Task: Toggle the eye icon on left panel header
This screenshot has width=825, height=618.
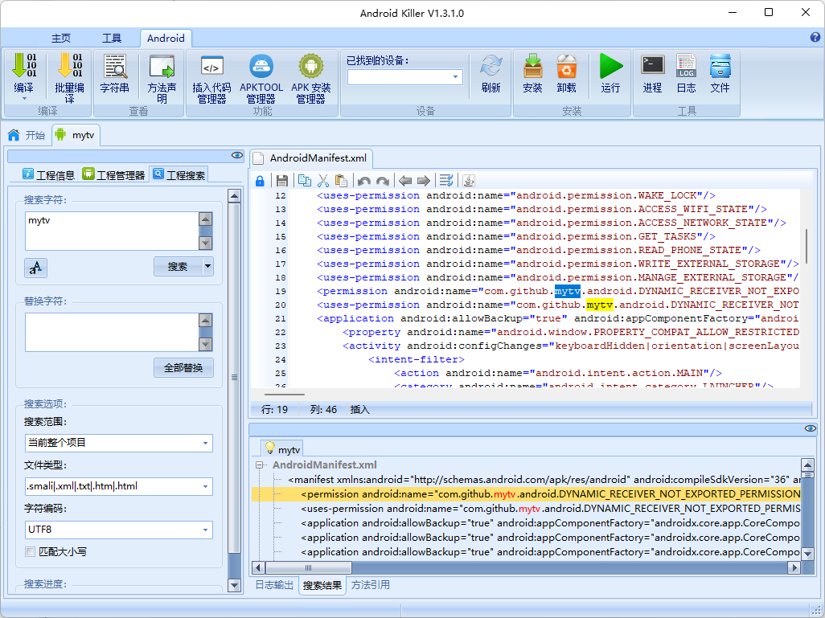Action: coord(237,155)
